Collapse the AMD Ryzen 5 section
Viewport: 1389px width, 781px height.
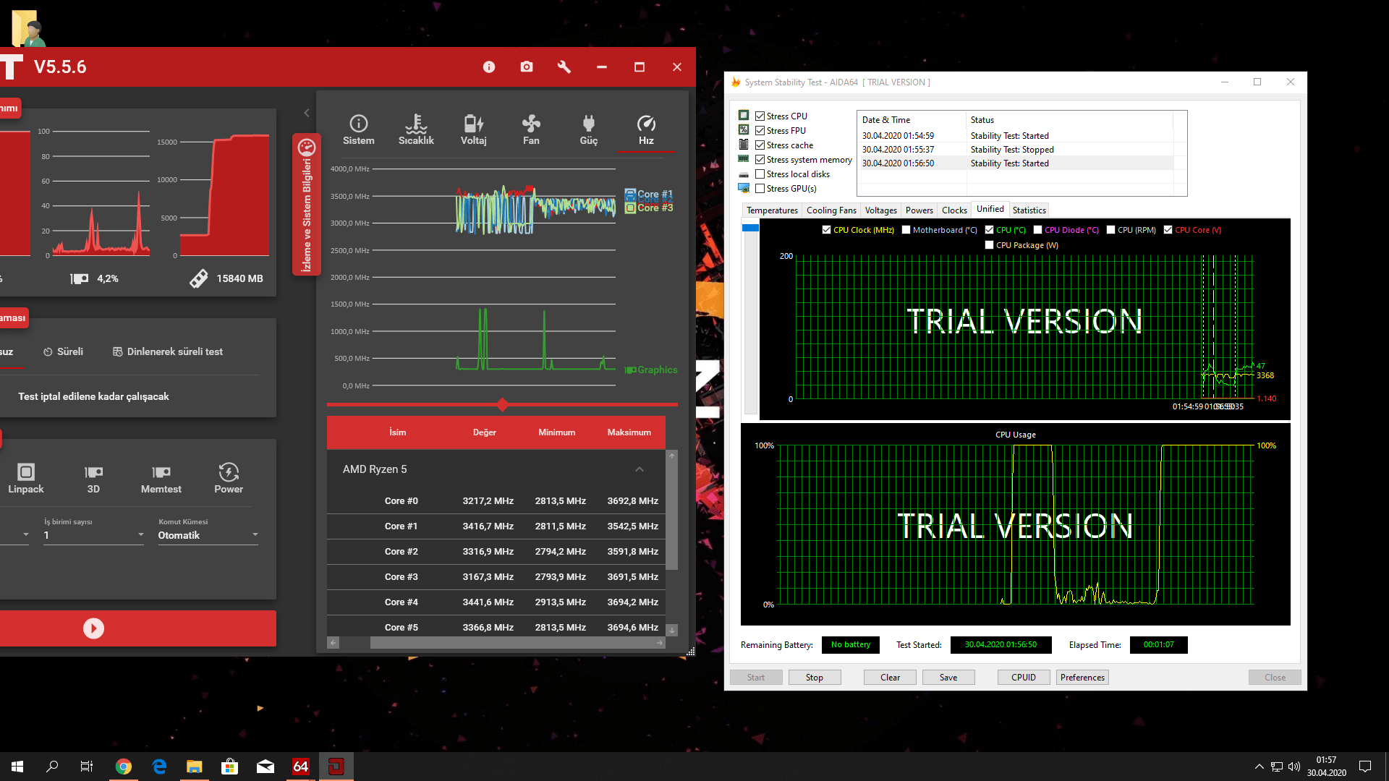point(640,469)
